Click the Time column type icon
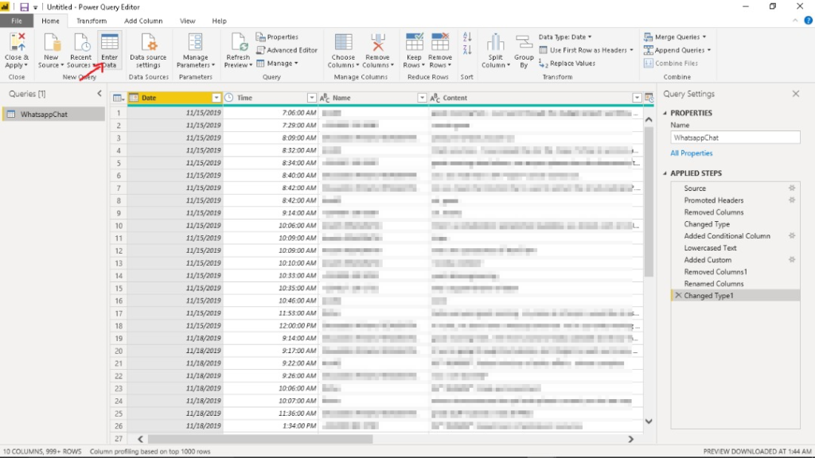The image size is (815, 458). [x=228, y=98]
